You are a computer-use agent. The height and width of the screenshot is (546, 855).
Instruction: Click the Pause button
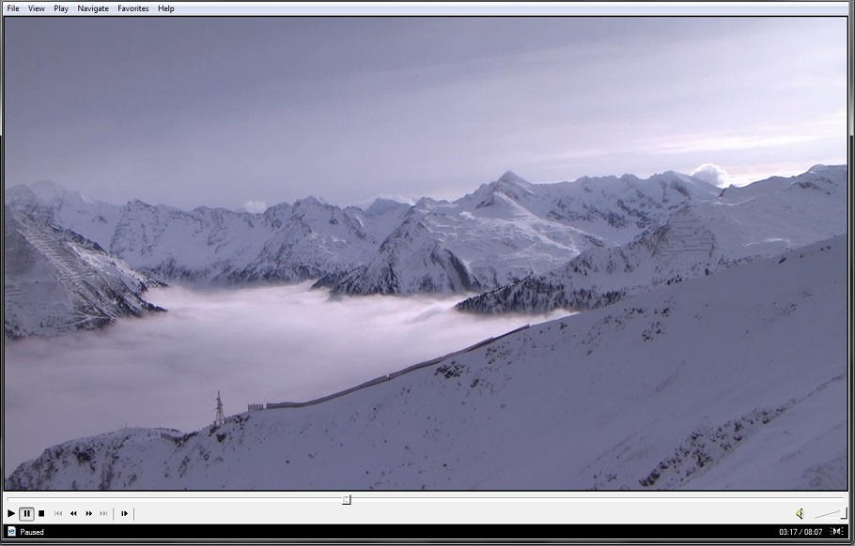click(x=26, y=513)
